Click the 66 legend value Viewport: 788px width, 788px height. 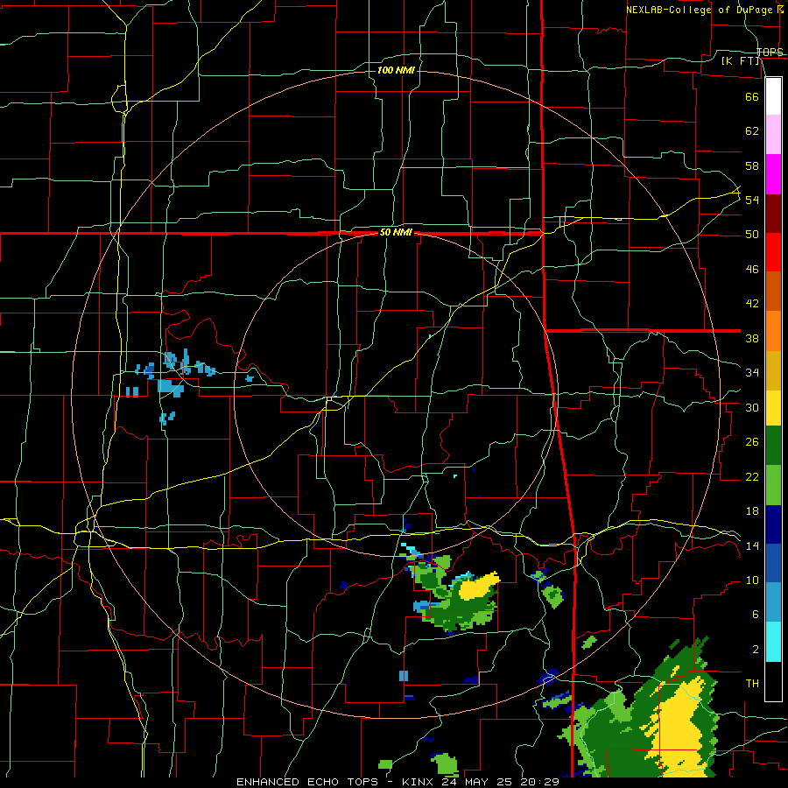click(752, 96)
